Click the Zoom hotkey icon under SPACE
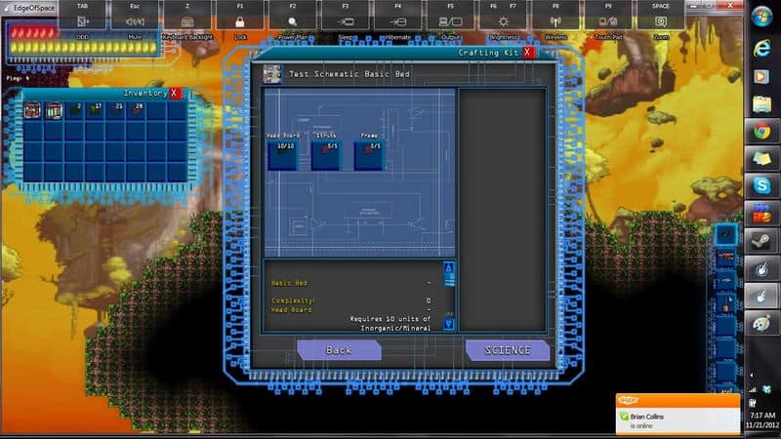This screenshot has width=781, height=439. click(661, 21)
